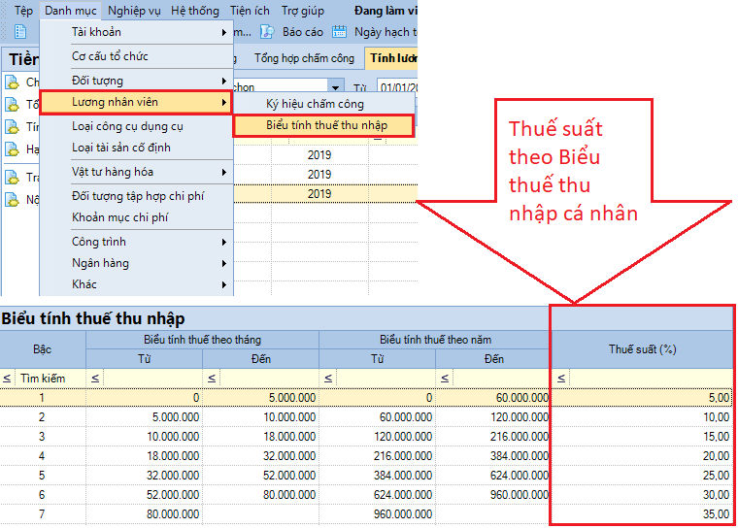Expand the Công trình submenu
Image resolution: width=738 pixels, height=528 pixels.
click(x=137, y=242)
